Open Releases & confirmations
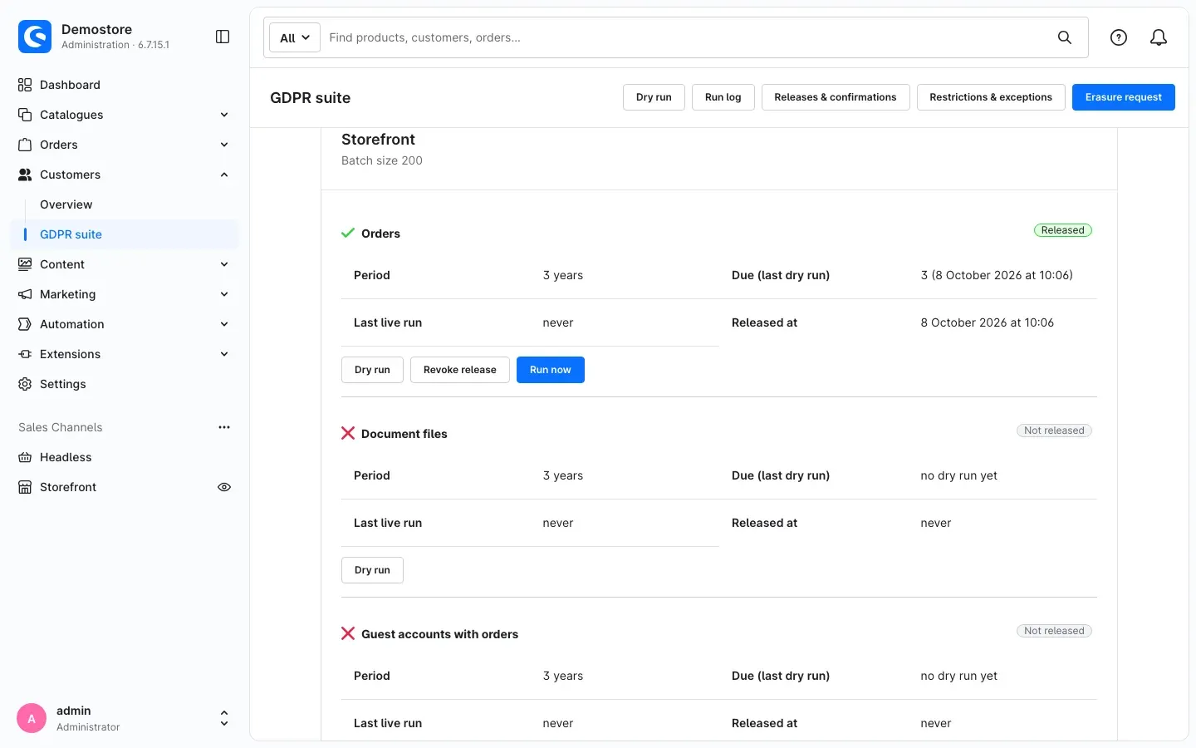Viewport: 1196px width, 748px height. click(836, 97)
